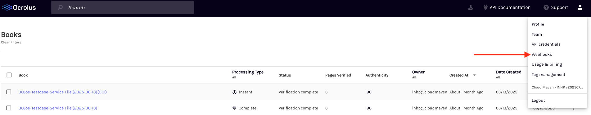Choose Team in the account menu
This screenshot has height=115, width=591.
tap(537, 35)
